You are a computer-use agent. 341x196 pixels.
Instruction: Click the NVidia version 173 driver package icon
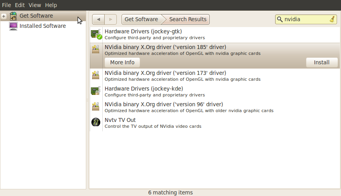point(96,76)
